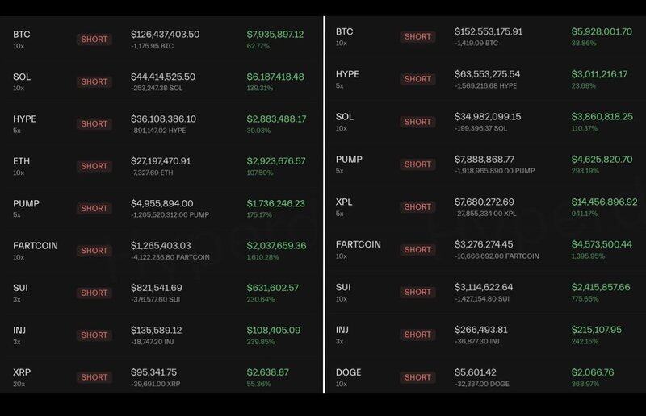Click the green profit $7,935,897.12
The image size is (646, 416).
point(275,35)
